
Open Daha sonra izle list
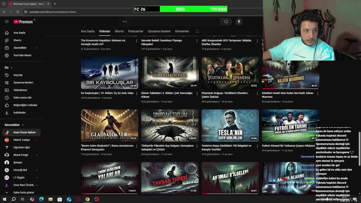(x=21, y=98)
